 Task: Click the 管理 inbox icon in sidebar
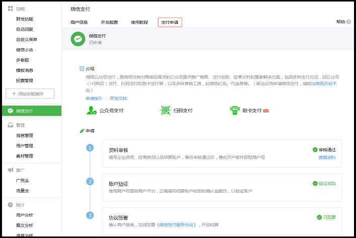[x=11, y=125]
